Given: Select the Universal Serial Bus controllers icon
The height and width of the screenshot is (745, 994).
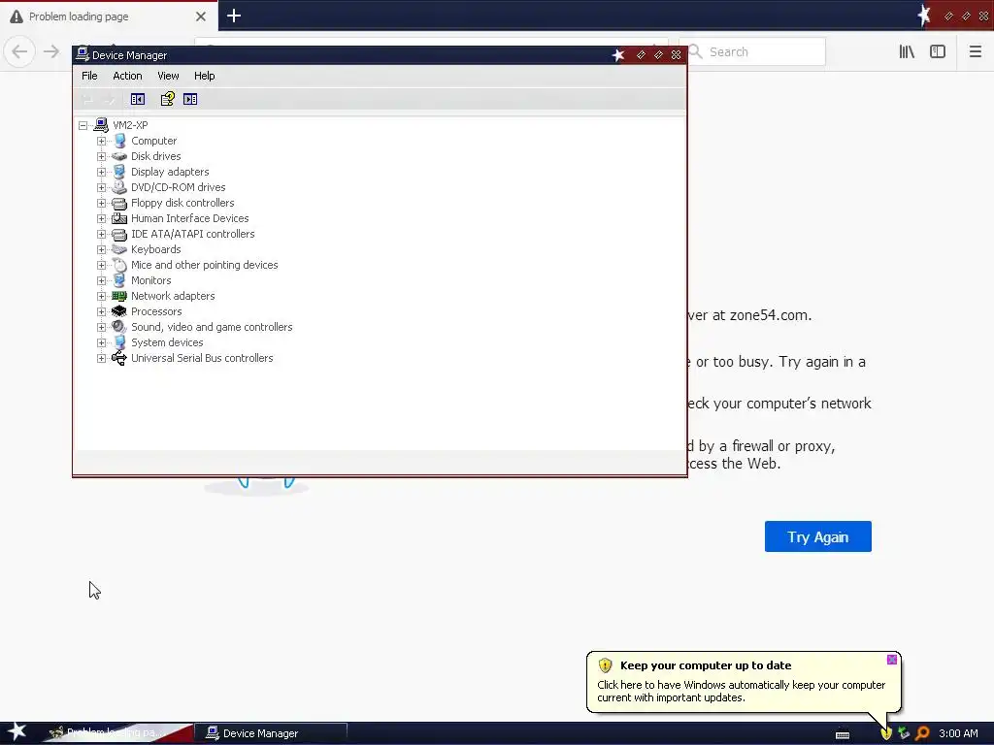Looking at the screenshot, I should click(x=119, y=358).
